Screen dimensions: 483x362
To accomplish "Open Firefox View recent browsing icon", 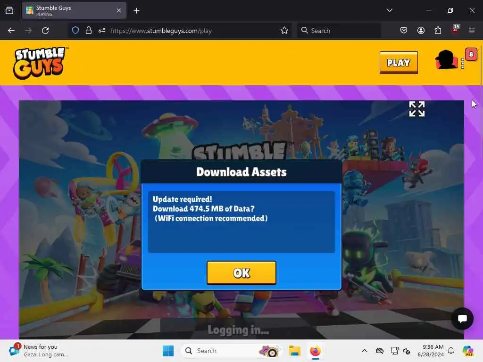I will coord(9,10).
